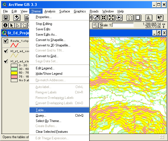Click the Add Theme toolbar icon

[x=17, y=18]
